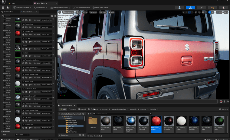This screenshot has height=140, width=230.
Task: Switch to the Animation editor mode icon
Action: tap(202, 8)
